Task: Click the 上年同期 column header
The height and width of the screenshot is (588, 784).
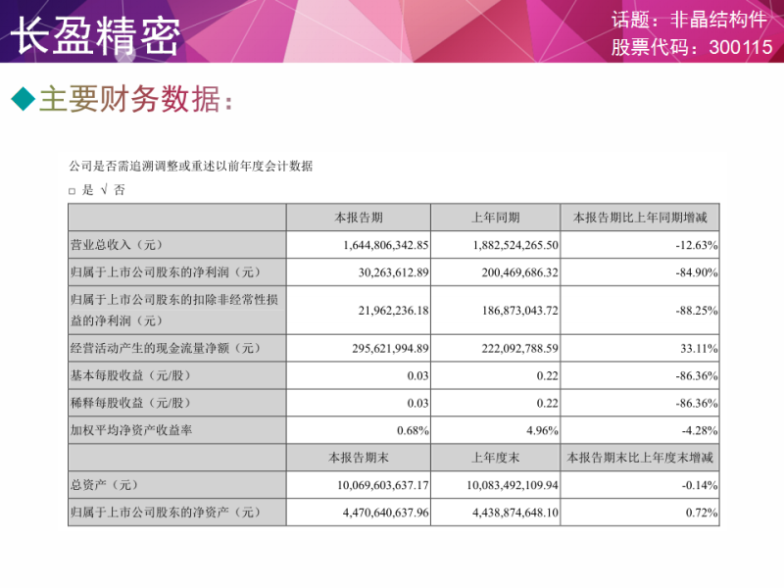Action: [x=496, y=218]
